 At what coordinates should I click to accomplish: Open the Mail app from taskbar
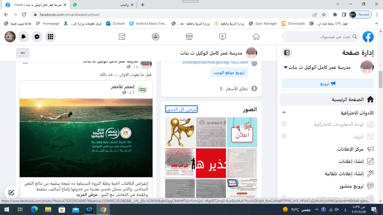pyautogui.click(x=76, y=209)
